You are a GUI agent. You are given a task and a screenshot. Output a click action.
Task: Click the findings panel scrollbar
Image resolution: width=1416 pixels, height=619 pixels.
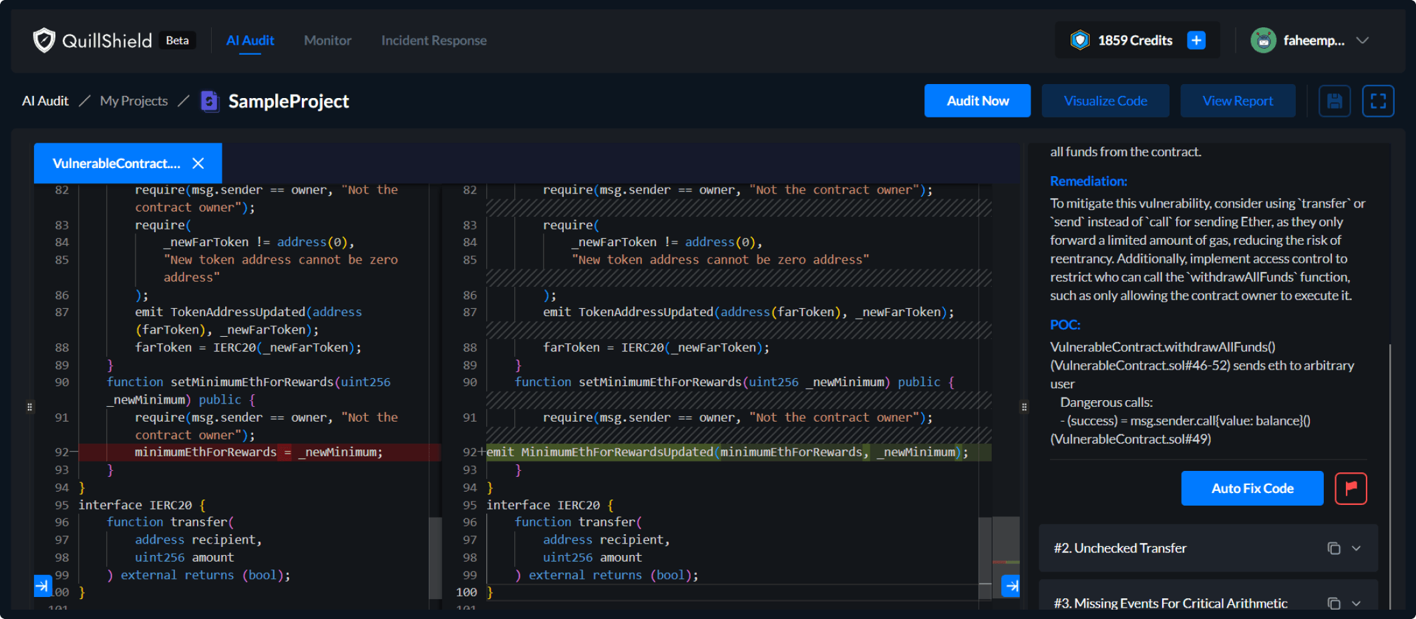coord(1390,476)
